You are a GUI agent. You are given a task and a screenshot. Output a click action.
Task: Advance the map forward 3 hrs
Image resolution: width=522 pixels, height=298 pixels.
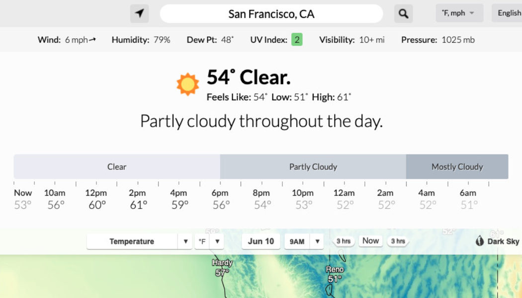398,241
